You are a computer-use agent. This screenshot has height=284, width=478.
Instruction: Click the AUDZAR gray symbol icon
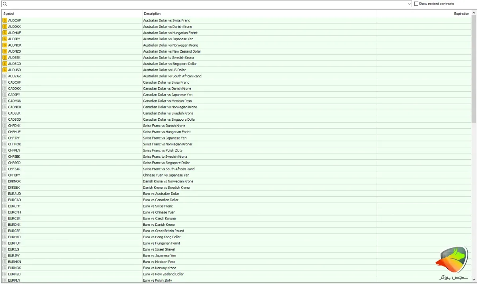point(5,76)
